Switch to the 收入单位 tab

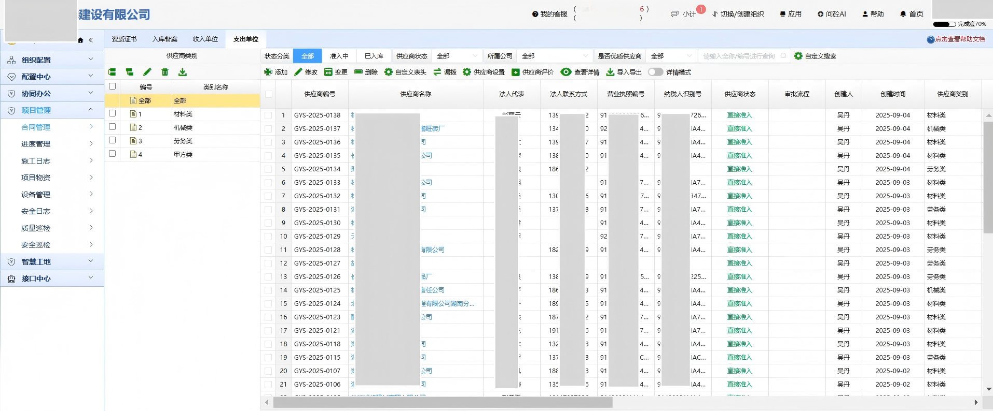coord(205,39)
